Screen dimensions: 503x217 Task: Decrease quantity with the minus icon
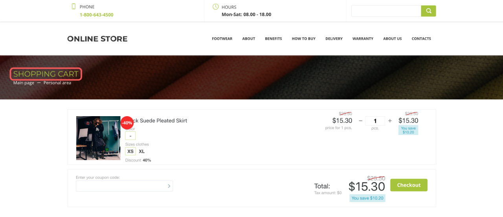tap(360, 121)
